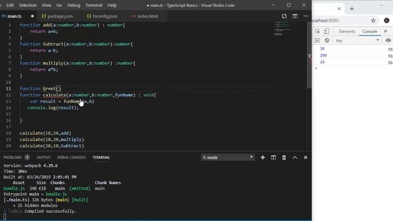Viewport: 393px width, 221px height.
Task: Open the Help menu
Action: pos(112,5)
